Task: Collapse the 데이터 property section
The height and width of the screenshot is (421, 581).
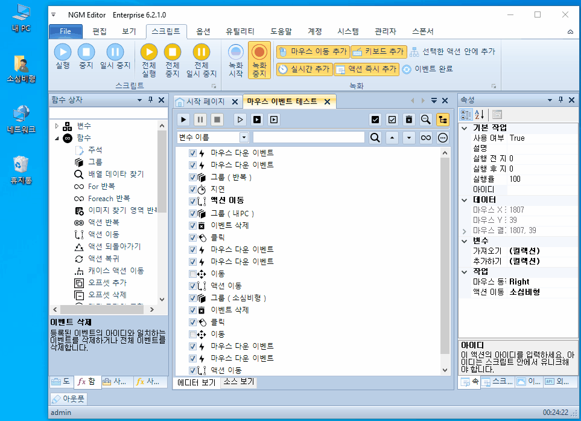Action: click(465, 200)
